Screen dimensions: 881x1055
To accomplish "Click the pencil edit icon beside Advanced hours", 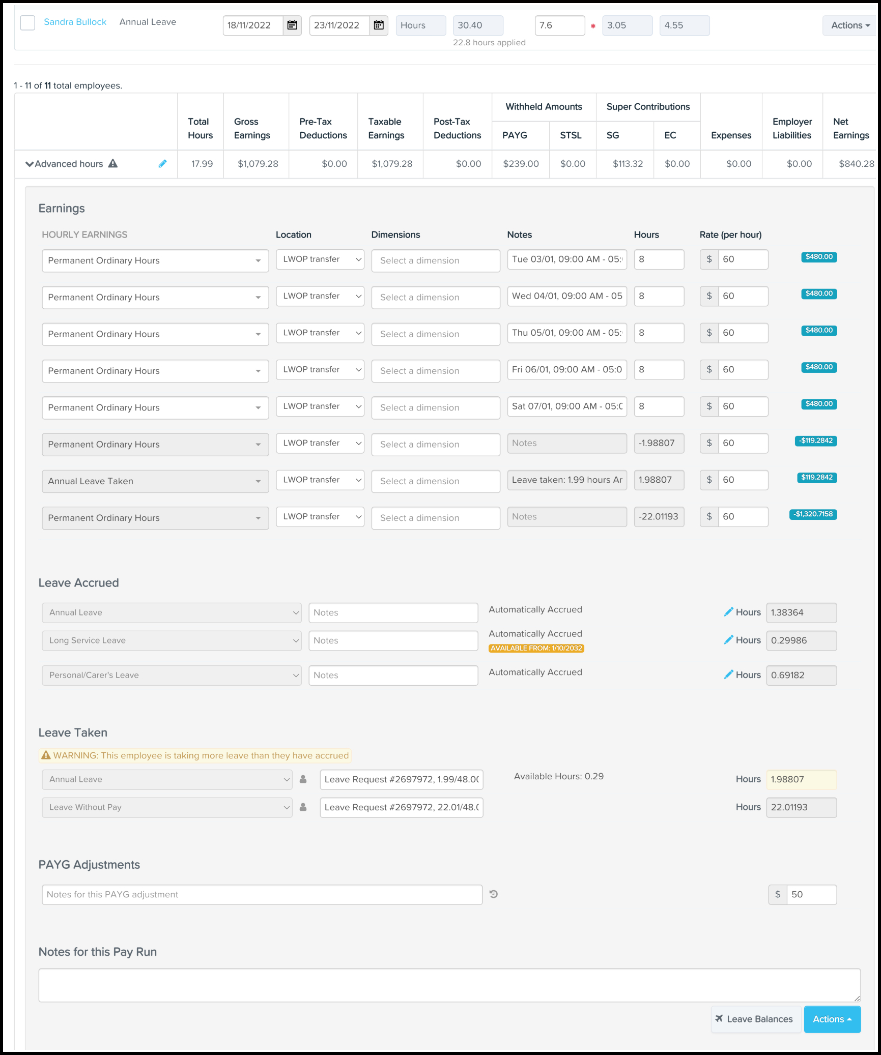I will [162, 164].
